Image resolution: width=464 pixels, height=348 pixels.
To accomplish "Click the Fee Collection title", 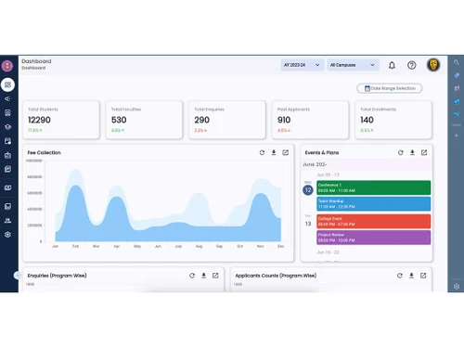I will point(44,152).
